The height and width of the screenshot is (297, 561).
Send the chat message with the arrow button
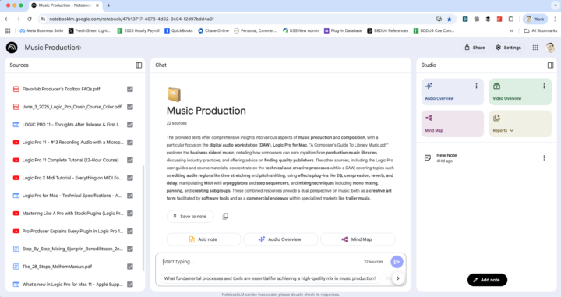[x=397, y=262]
